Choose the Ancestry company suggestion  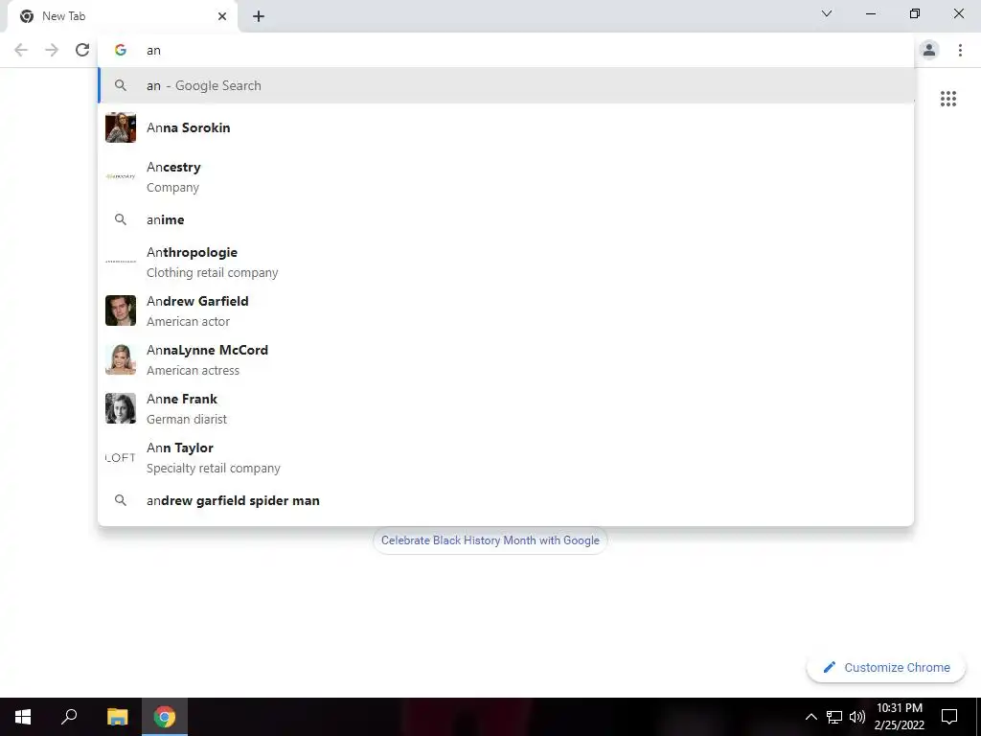click(x=506, y=176)
